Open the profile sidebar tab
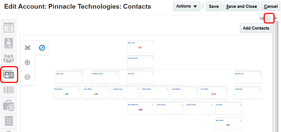281x132 pixels. click(x=9, y=43)
